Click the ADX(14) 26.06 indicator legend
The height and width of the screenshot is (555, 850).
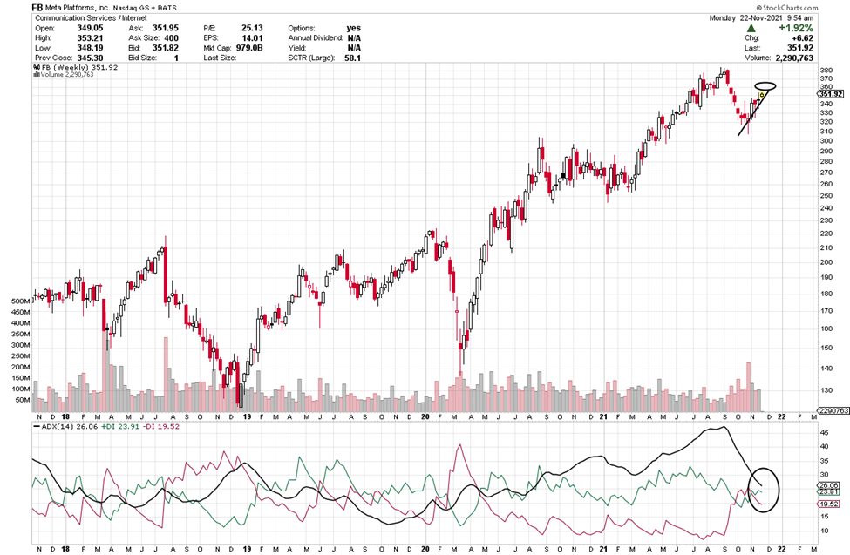coord(65,427)
